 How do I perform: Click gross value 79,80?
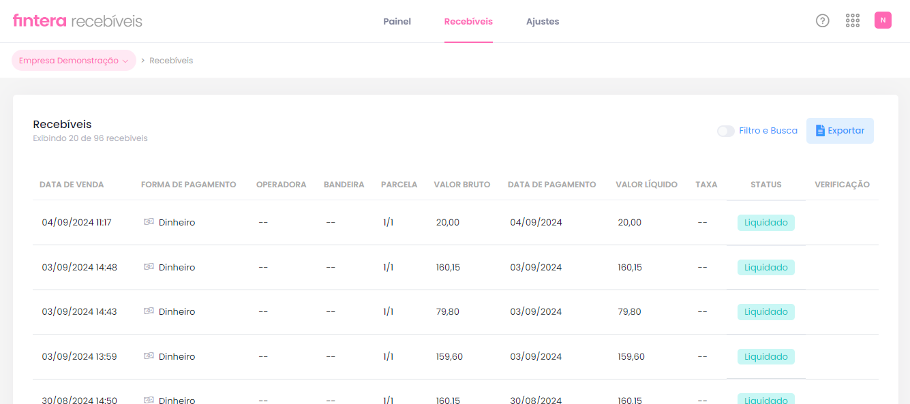(448, 312)
